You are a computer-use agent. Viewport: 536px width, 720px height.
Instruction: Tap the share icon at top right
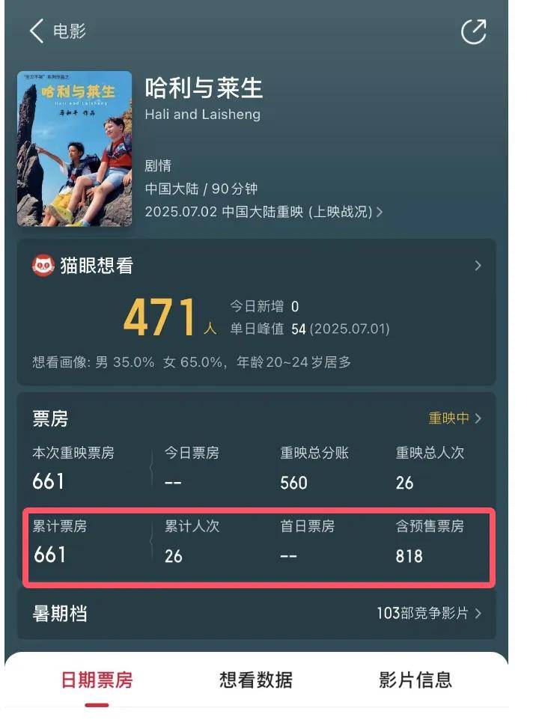[474, 31]
